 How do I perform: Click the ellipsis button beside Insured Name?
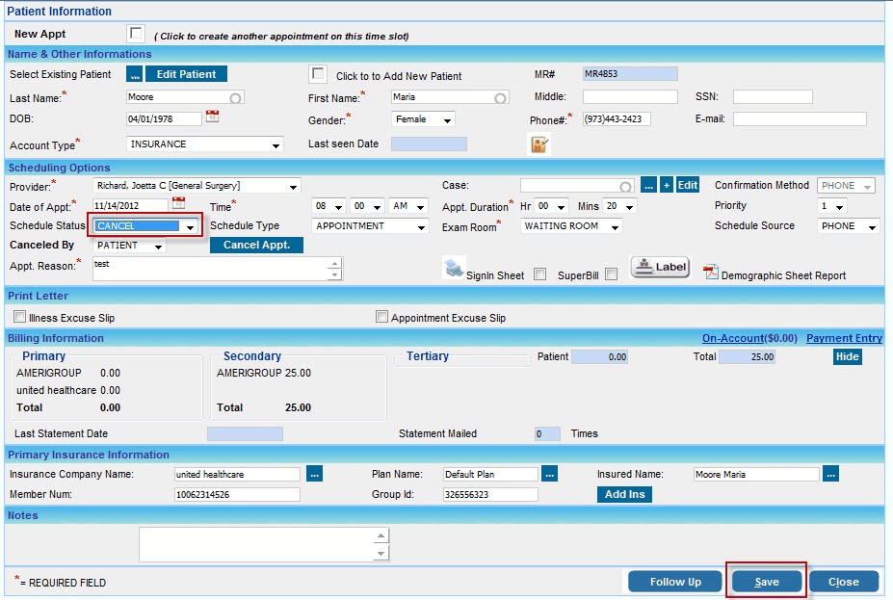831,474
